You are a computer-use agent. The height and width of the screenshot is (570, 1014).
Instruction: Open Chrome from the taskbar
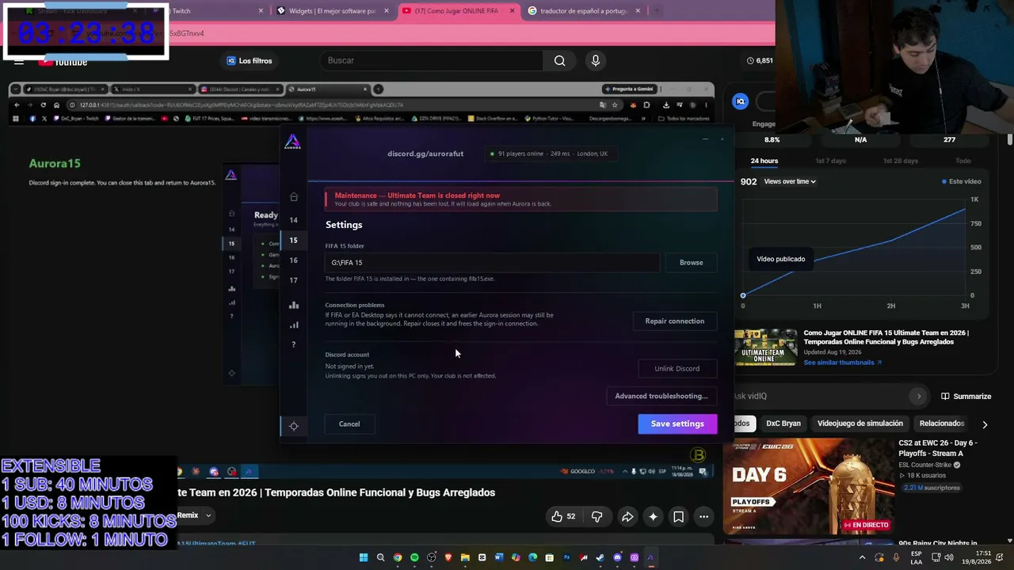point(398,557)
